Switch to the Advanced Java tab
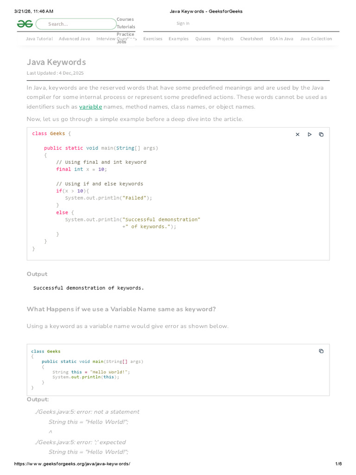Viewport: 356px width, 475px height. click(75, 39)
